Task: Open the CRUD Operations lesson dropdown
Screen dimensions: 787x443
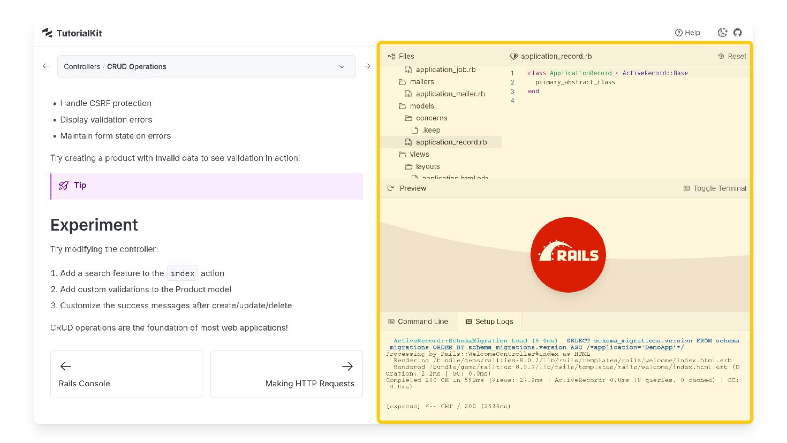Action: [x=207, y=66]
